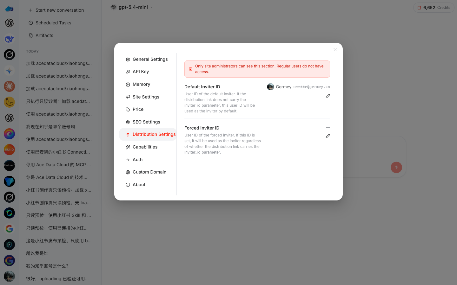Select the Grok icon below the DeepSeek whale
The height and width of the screenshot is (285, 457).
(x=9, y=55)
